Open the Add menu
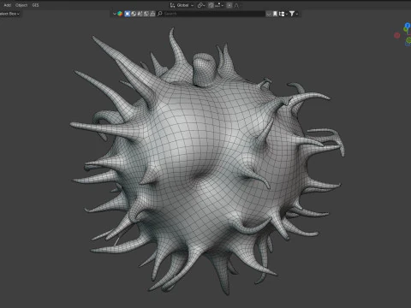Viewport: 411px width, 308px height. [8, 5]
